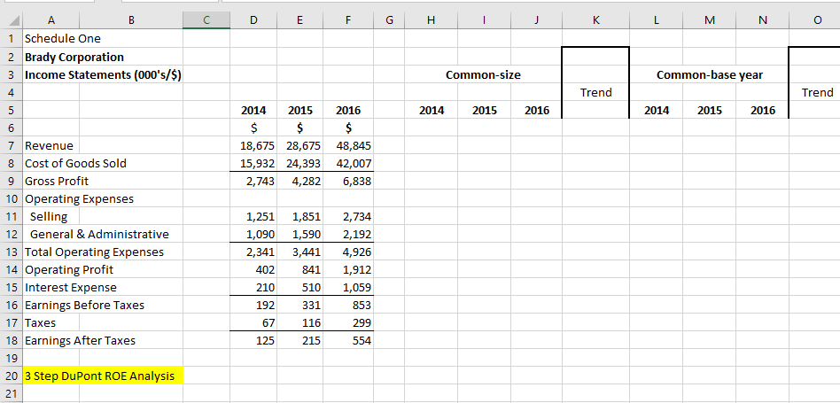Click earnings after taxes value 125
This screenshot has width=840, height=403.
[266, 341]
